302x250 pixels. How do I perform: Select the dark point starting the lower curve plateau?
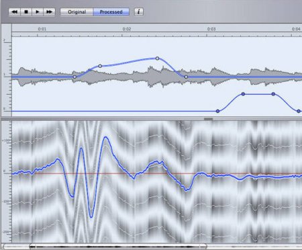[243, 94]
